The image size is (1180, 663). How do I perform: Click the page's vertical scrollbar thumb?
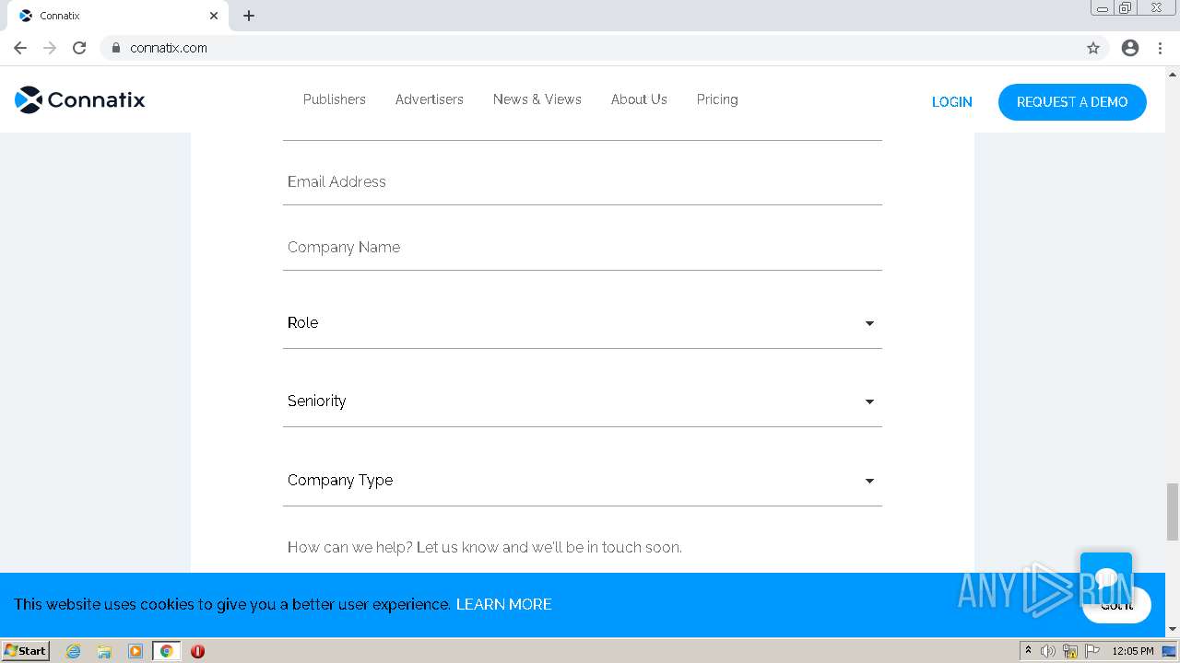tap(1173, 512)
